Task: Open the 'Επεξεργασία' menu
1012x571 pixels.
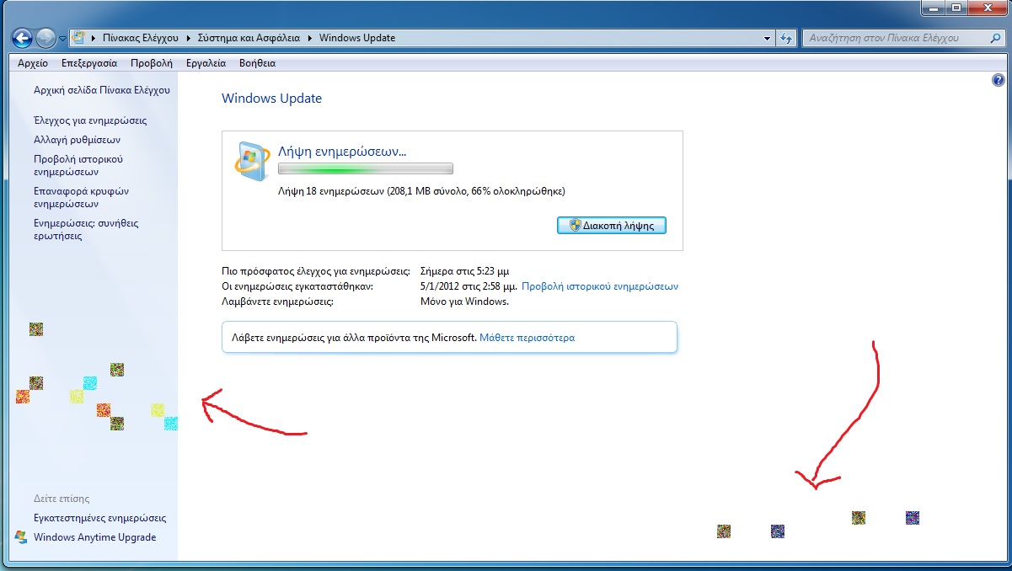Action: coord(89,63)
